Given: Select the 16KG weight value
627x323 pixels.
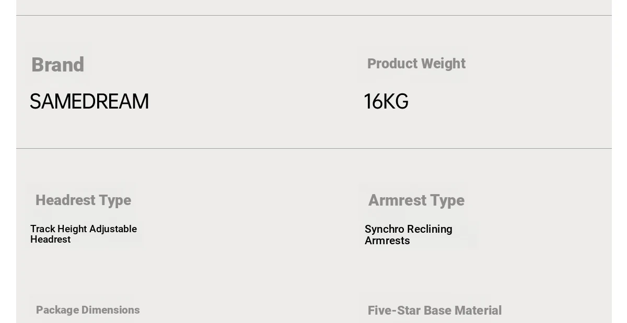Looking at the screenshot, I should (x=386, y=102).
